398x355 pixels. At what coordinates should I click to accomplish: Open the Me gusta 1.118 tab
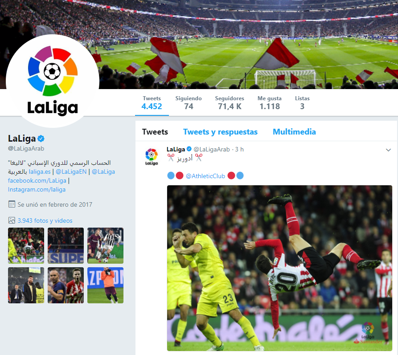click(x=270, y=102)
